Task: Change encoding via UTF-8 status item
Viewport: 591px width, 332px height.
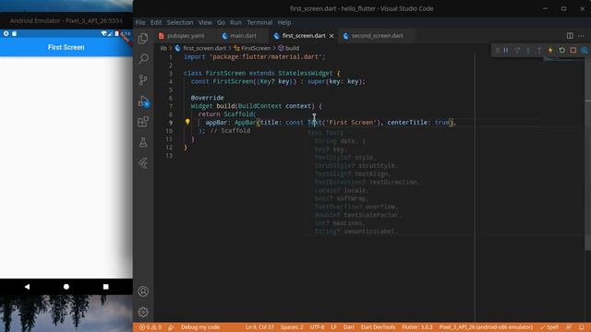Action: pyautogui.click(x=317, y=327)
